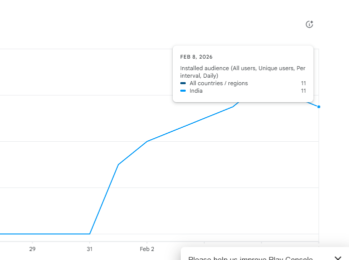Click line vertex where rise begins above 31
Image resolution: width=349 pixels, height=260 pixels.
pyautogui.click(x=90, y=233)
